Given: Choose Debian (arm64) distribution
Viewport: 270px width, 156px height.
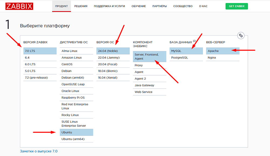Looking at the screenshot, I should pos(76,78).
